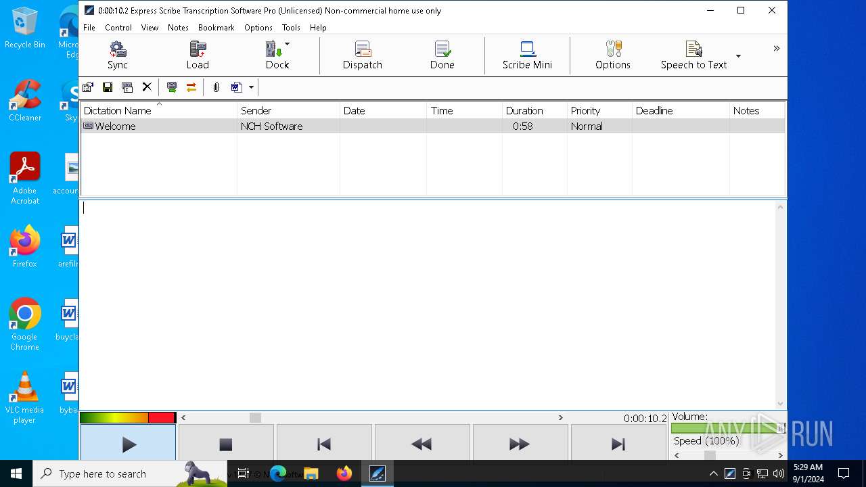Click the Word document icon
This screenshot has width=866, height=487.
(236, 87)
